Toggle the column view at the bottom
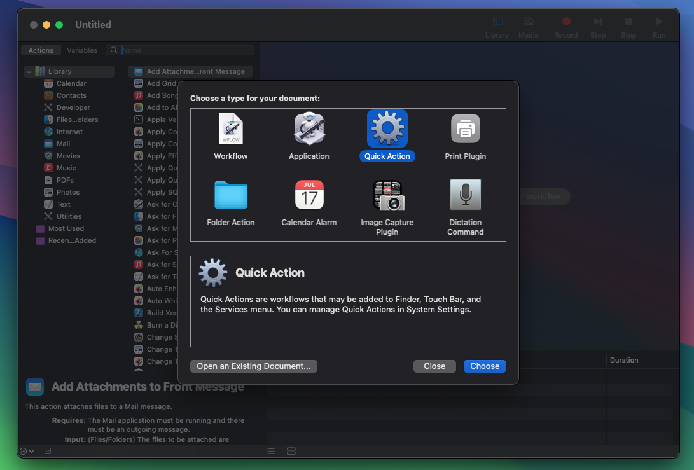694x470 pixels. [x=291, y=451]
